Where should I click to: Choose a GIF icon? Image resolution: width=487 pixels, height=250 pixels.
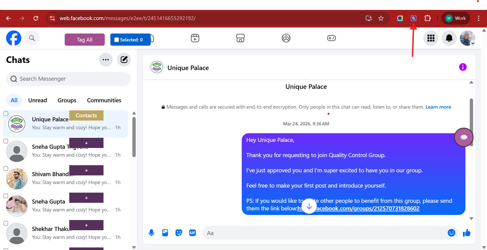[193, 233]
